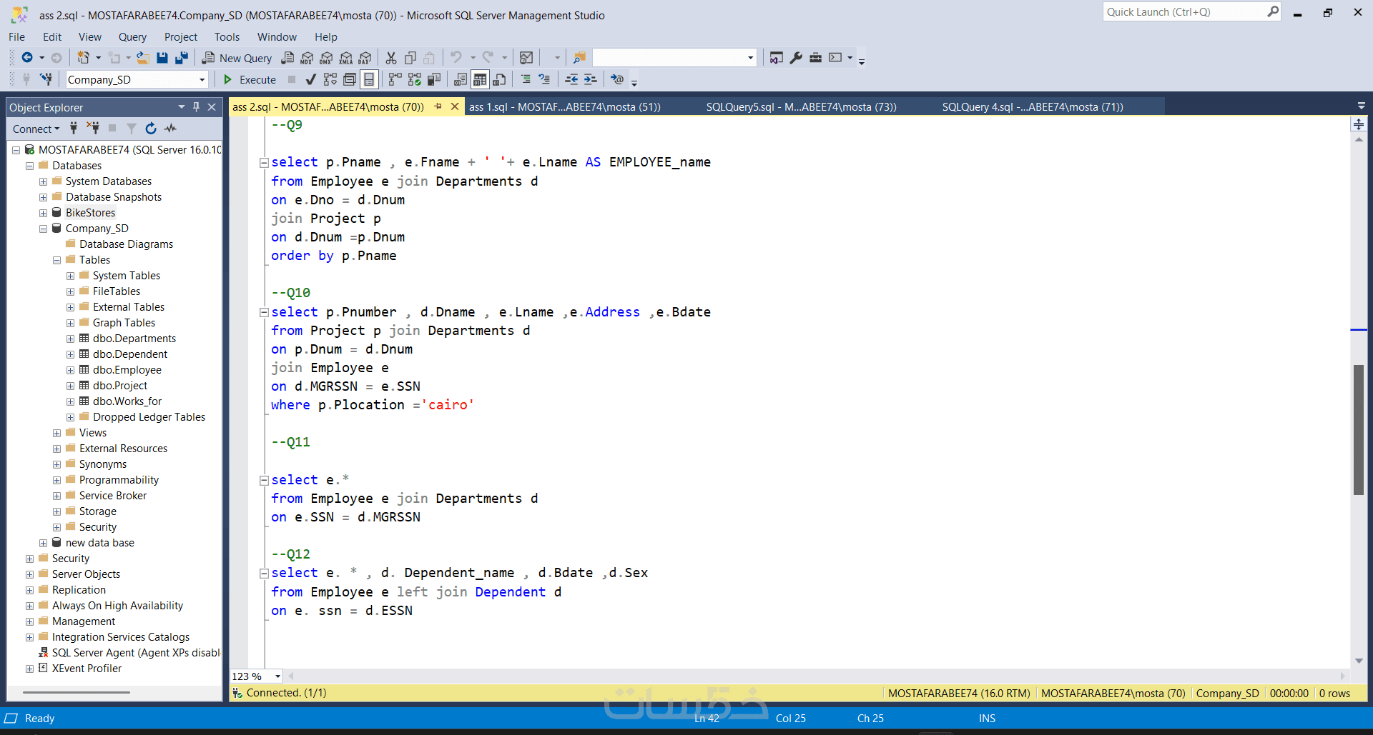Expand the dbo.Employee table node
Screen dimensions: 1373x735
coord(70,370)
